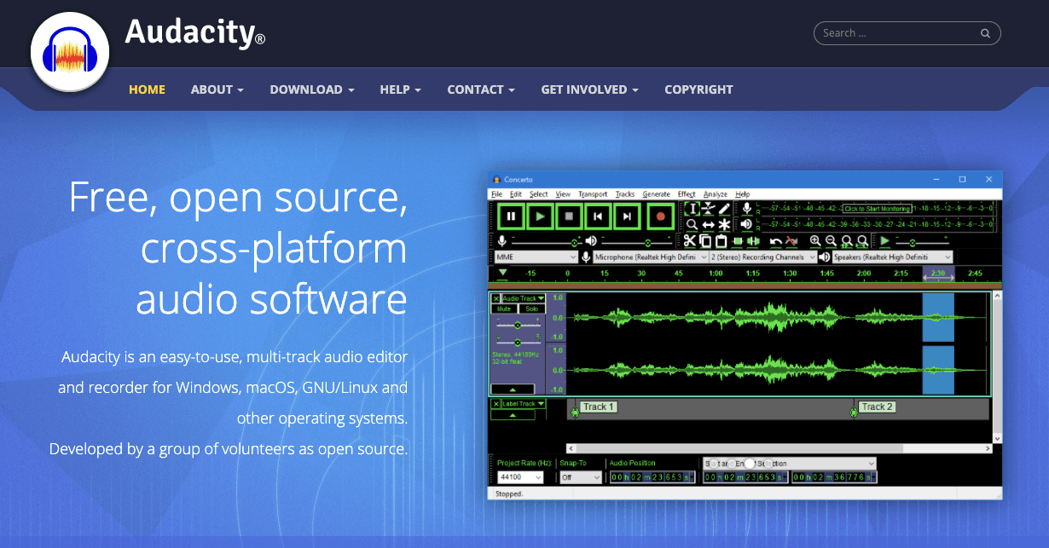Screen dimensions: 1049x548
Task: Select the Envelope tool
Action: point(708,207)
